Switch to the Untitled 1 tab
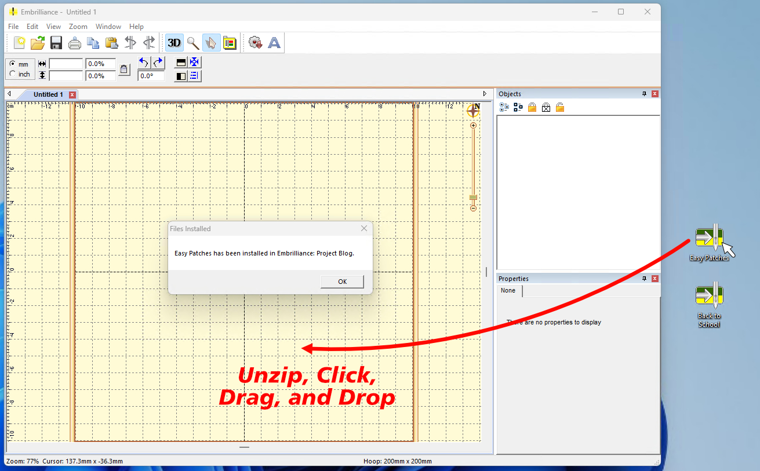The height and width of the screenshot is (471, 760). click(48, 94)
